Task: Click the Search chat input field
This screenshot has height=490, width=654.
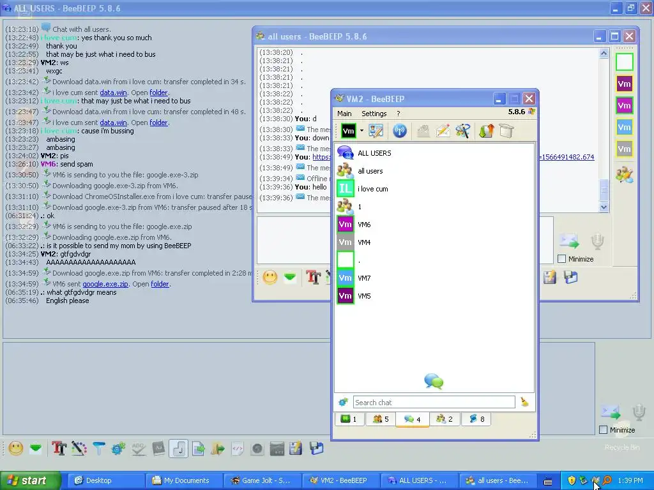Action: pos(434,402)
